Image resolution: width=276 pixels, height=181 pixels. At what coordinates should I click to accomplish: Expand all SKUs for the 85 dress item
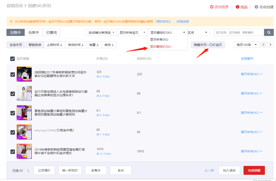tap(252, 132)
